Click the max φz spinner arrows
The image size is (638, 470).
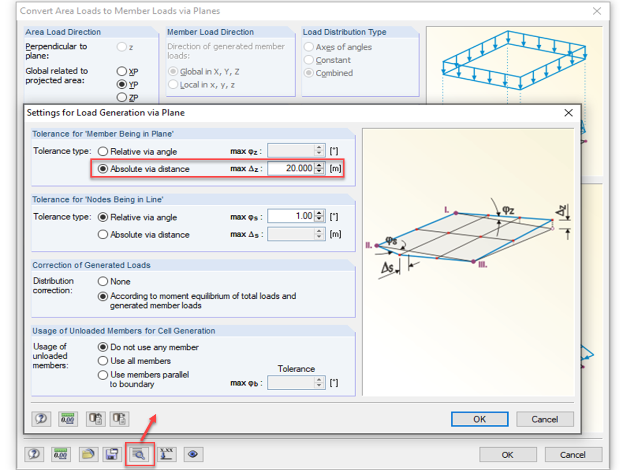point(320,151)
